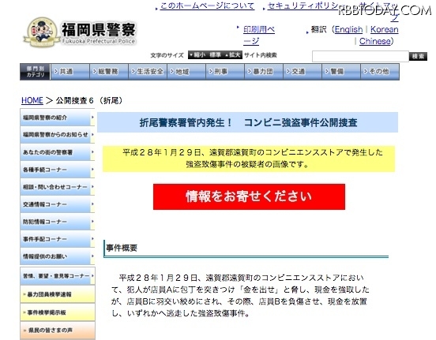Focus the site search input field
436x340 pixels.
360,56
